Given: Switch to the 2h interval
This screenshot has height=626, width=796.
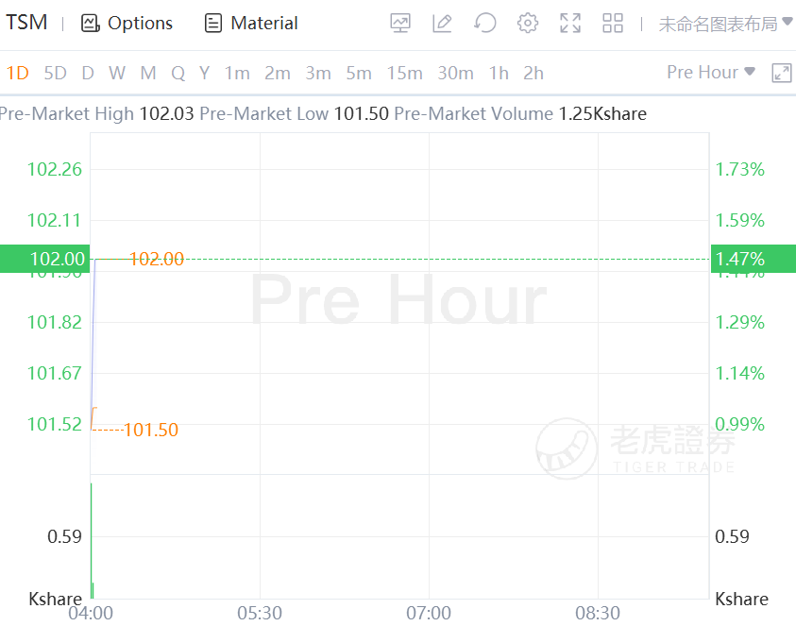Looking at the screenshot, I should 533,73.
